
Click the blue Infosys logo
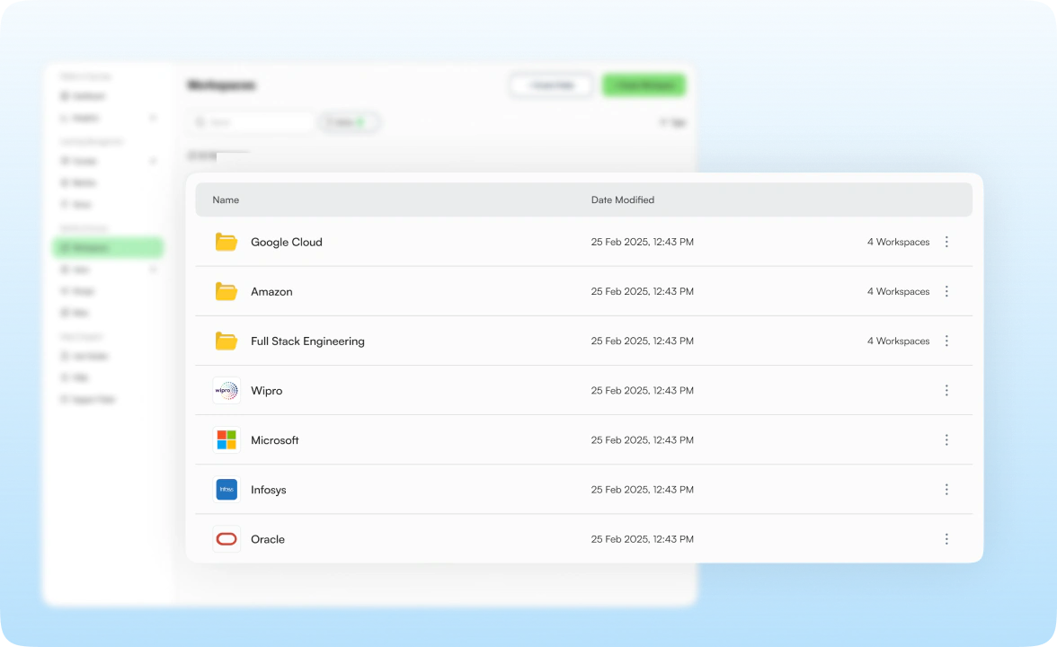(226, 489)
